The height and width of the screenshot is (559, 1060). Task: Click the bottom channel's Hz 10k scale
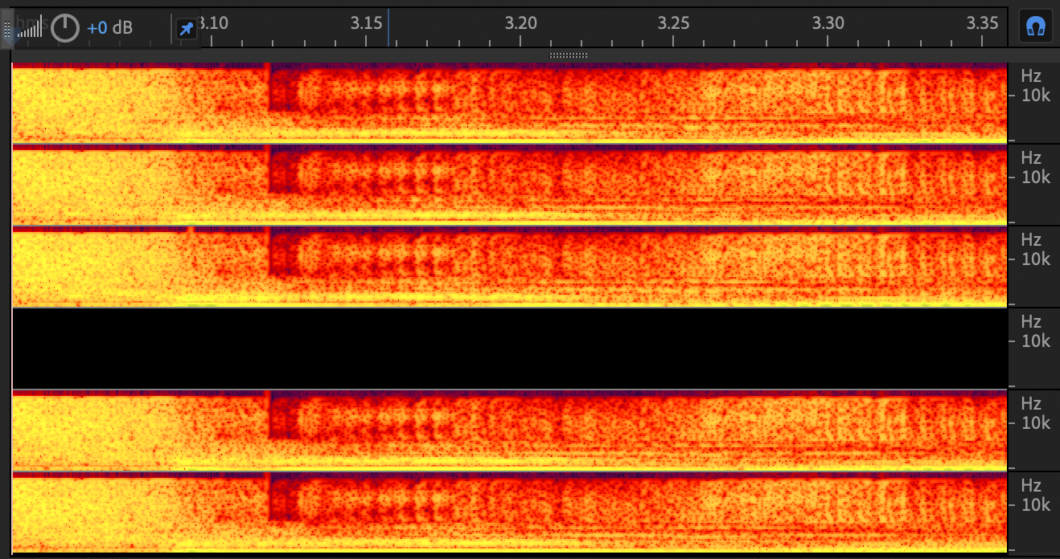click(1033, 496)
